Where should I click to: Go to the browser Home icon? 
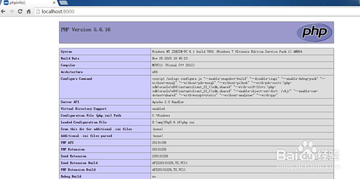pyautogui.click(x=29, y=11)
